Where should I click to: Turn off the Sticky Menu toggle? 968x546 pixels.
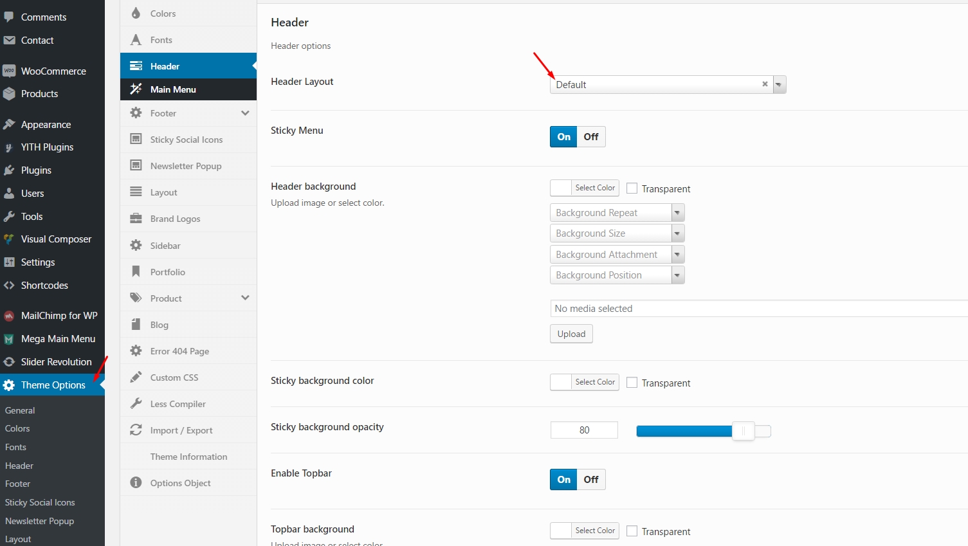click(x=590, y=136)
